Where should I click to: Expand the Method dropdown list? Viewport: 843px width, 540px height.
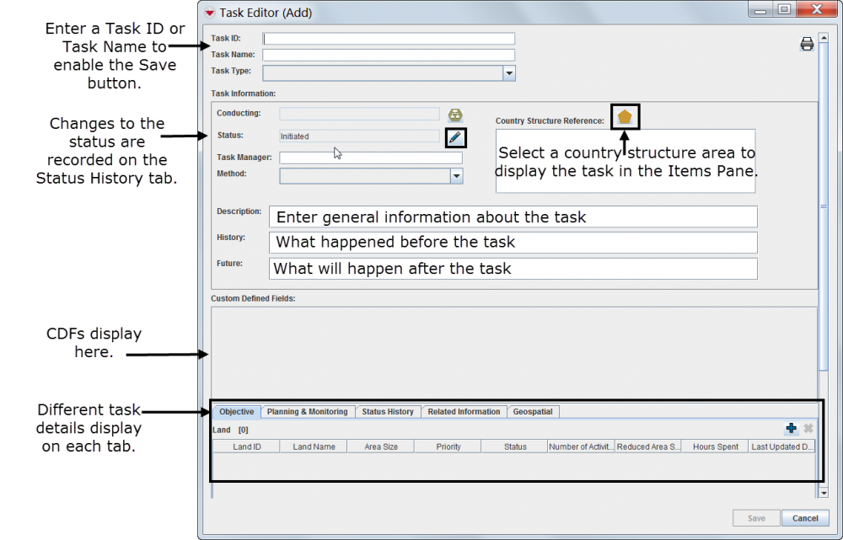tap(456, 176)
